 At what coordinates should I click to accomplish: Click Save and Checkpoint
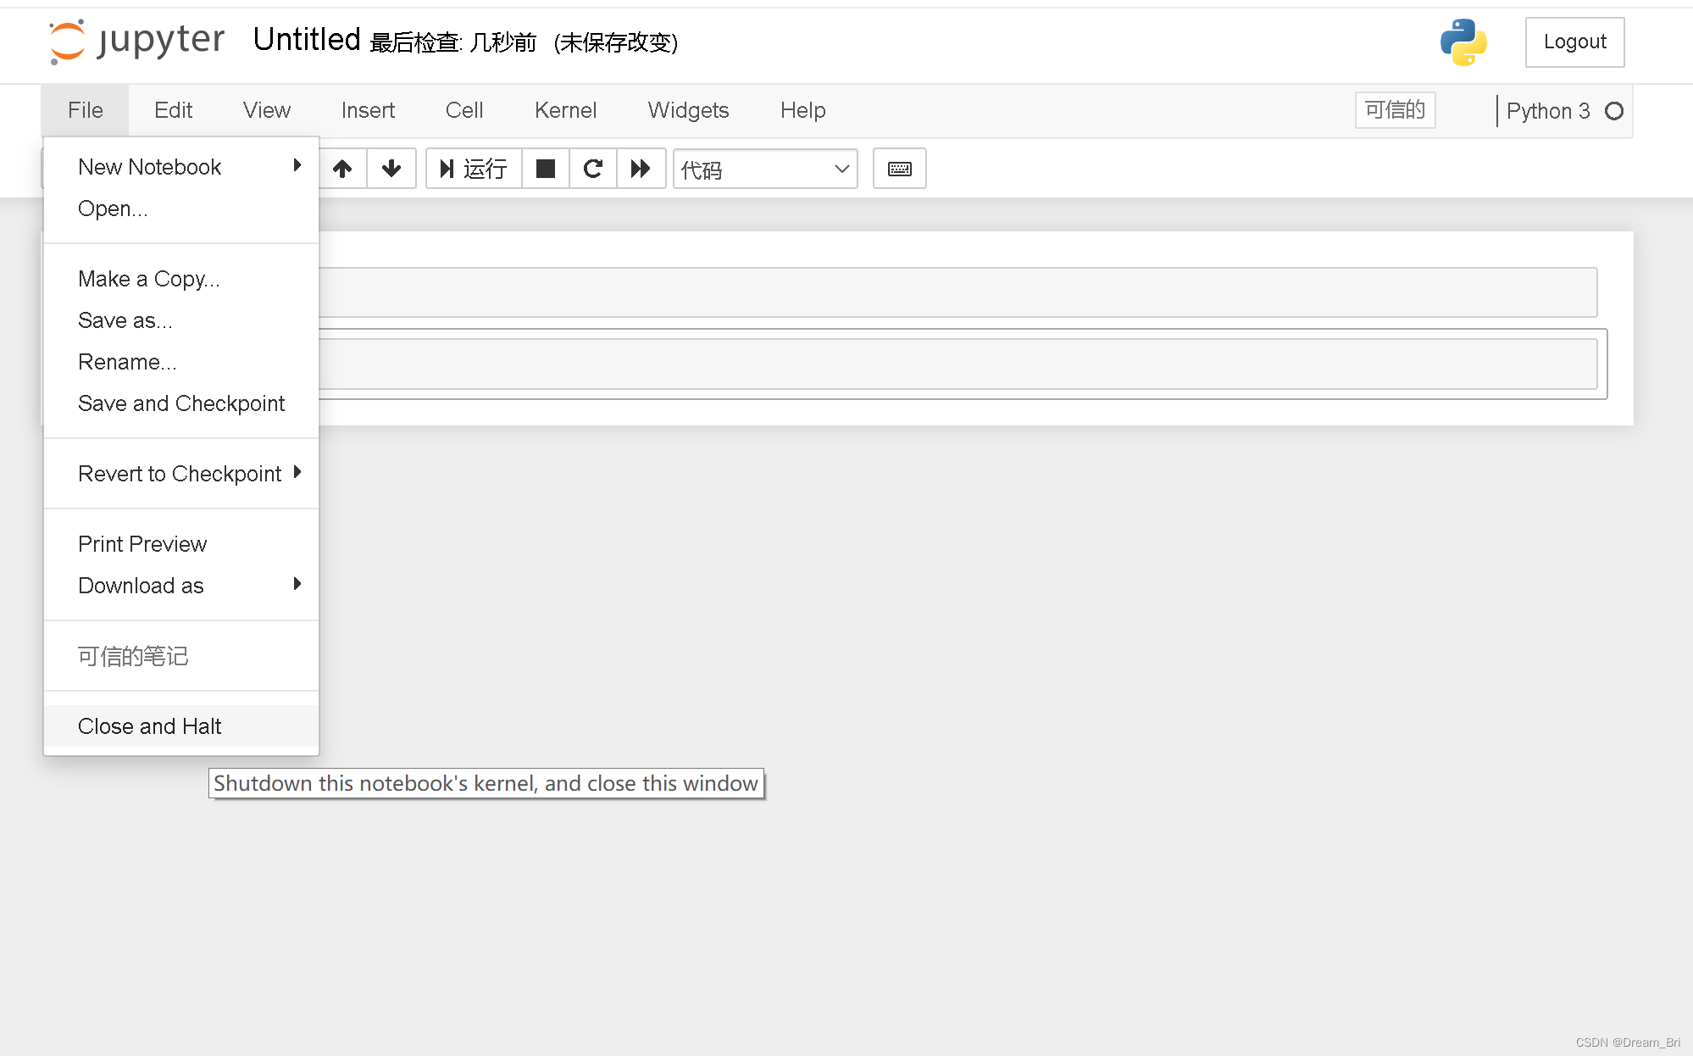181,403
